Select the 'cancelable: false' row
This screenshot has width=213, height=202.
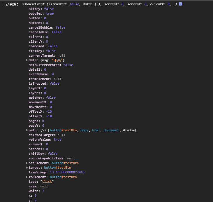tap(45, 32)
